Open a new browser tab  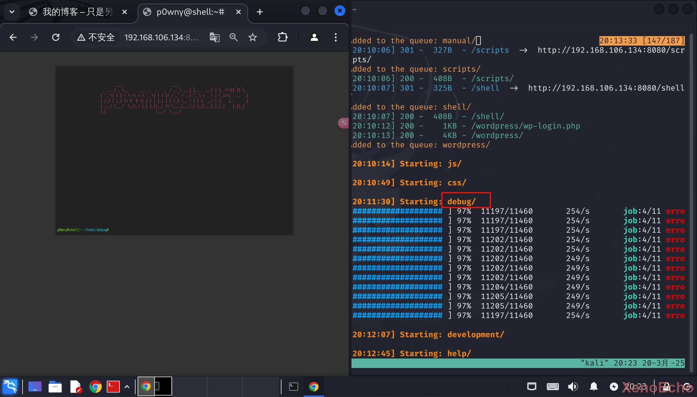coord(260,12)
